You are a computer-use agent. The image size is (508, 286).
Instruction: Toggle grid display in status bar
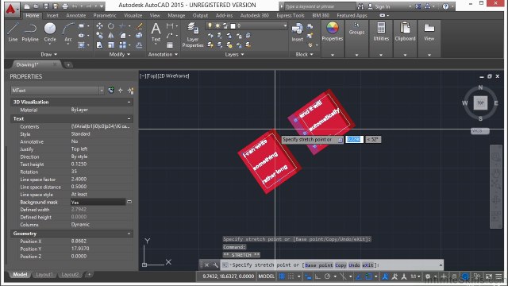click(282, 276)
